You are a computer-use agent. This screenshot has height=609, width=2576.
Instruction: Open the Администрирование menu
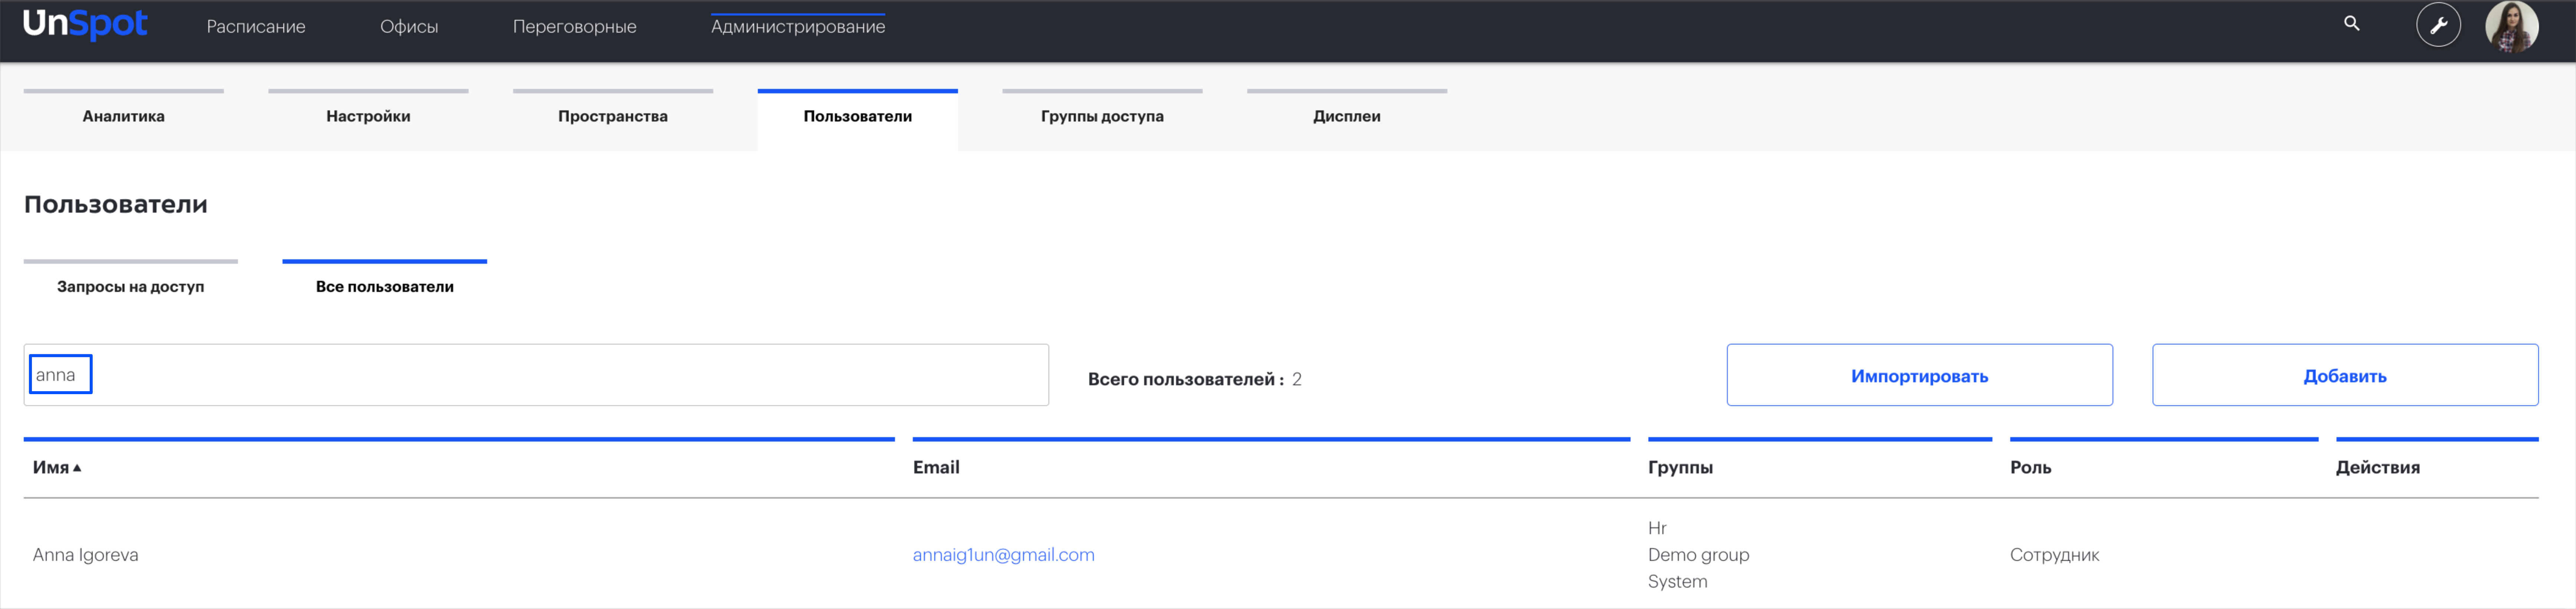[x=798, y=27]
